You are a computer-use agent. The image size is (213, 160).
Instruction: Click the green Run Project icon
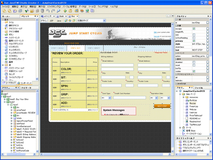pos(65,11)
